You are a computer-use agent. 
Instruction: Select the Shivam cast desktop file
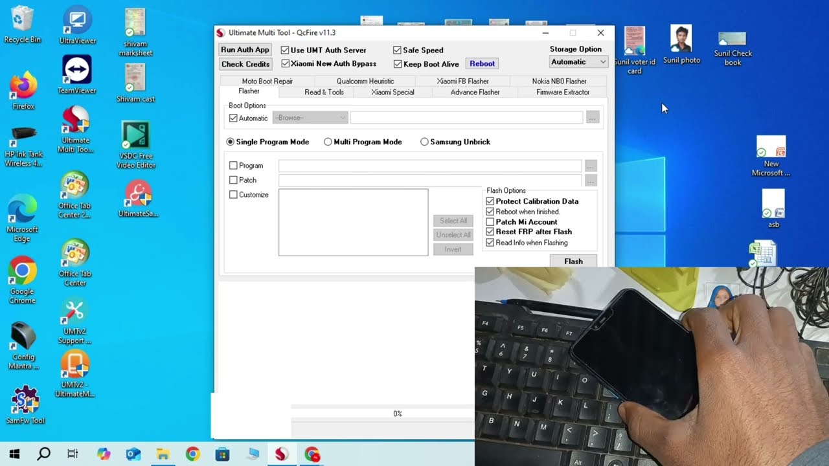coord(135,83)
